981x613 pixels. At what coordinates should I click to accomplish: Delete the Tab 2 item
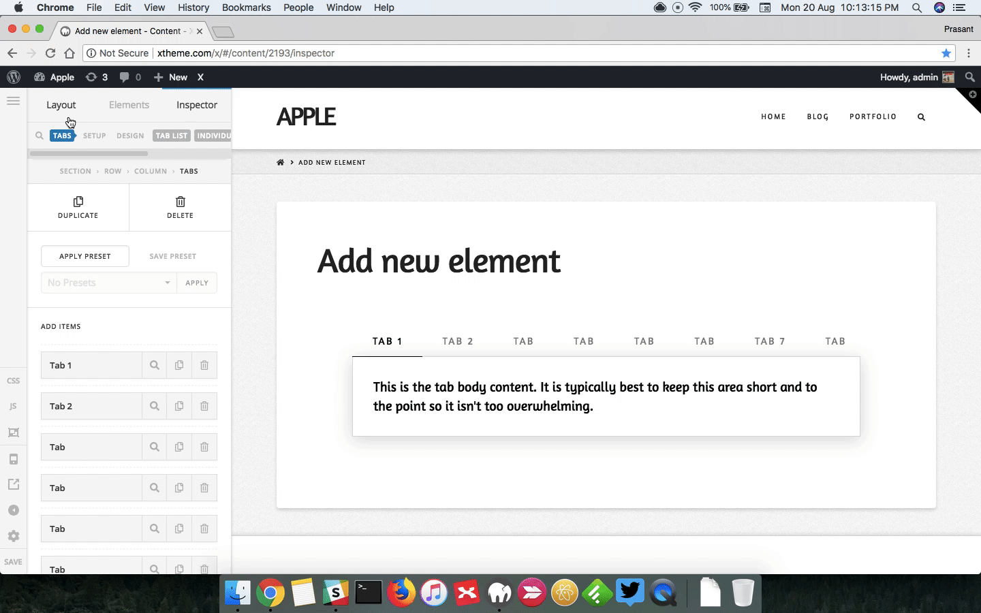[x=204, y=406]
